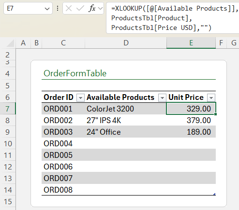Select column E header

tap(191, 43)
